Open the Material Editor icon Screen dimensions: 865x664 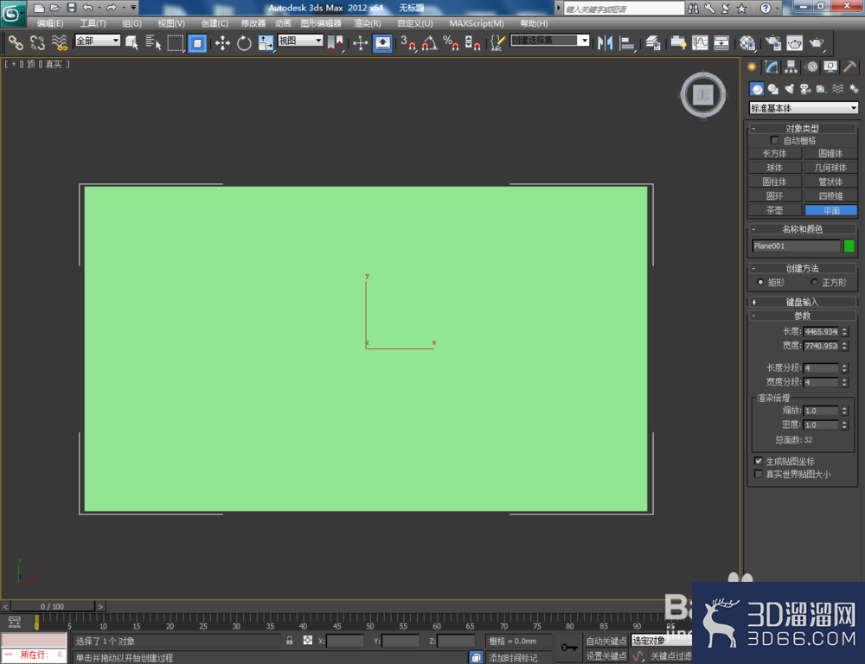point(747,42)
